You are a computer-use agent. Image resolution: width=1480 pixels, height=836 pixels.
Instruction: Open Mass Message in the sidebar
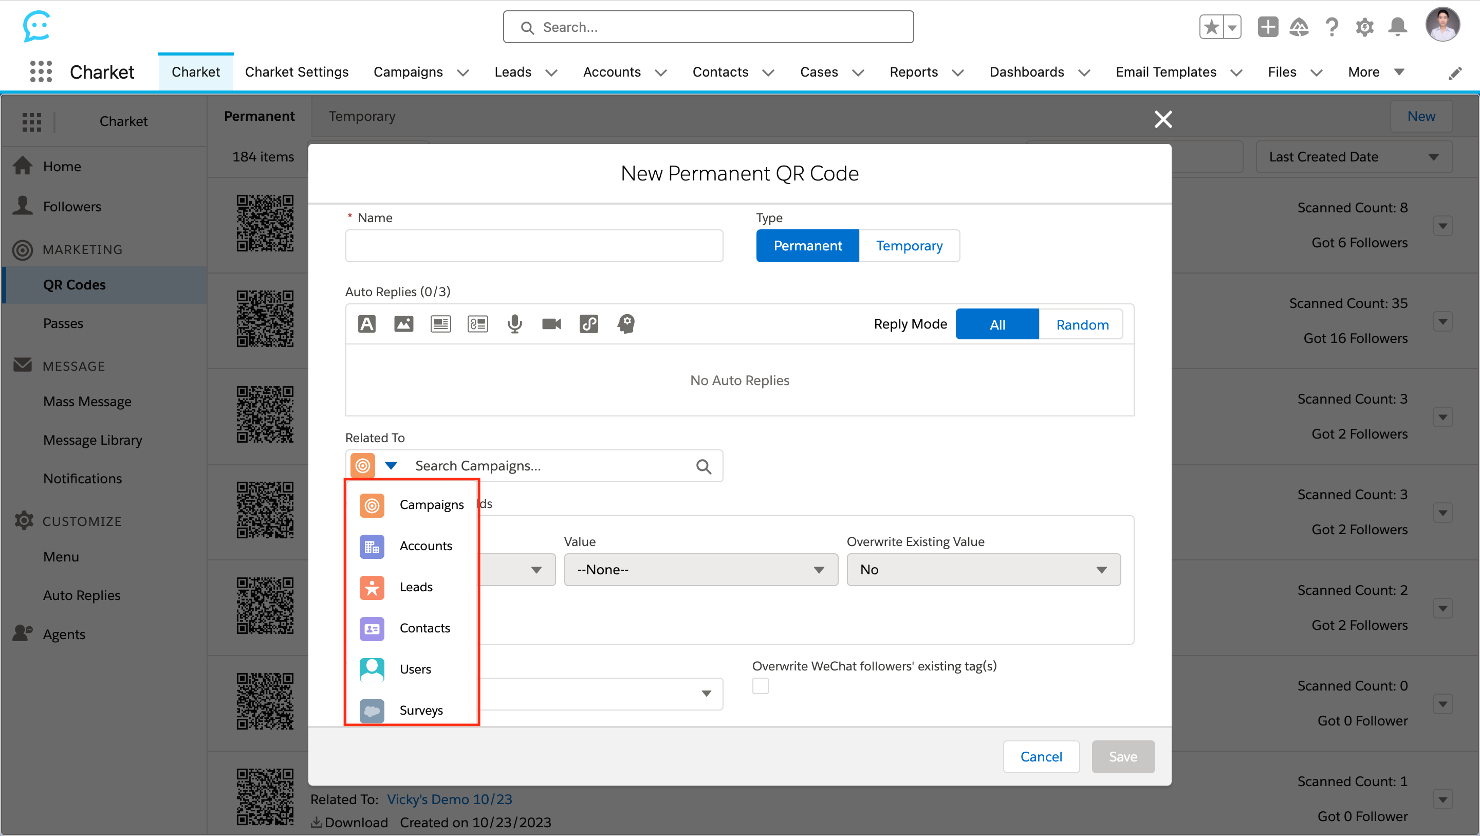pos(87,402)
